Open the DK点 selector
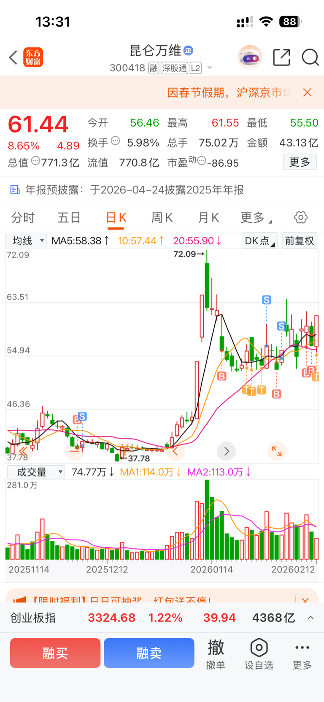This screenshot has height=702, width=324. click(x=259, y=241)
